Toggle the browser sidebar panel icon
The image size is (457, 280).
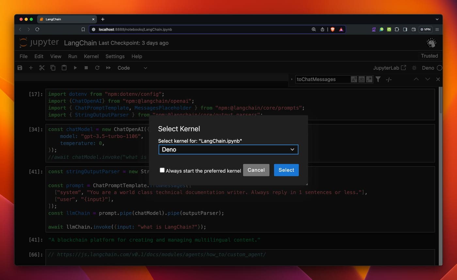[405, 29]
